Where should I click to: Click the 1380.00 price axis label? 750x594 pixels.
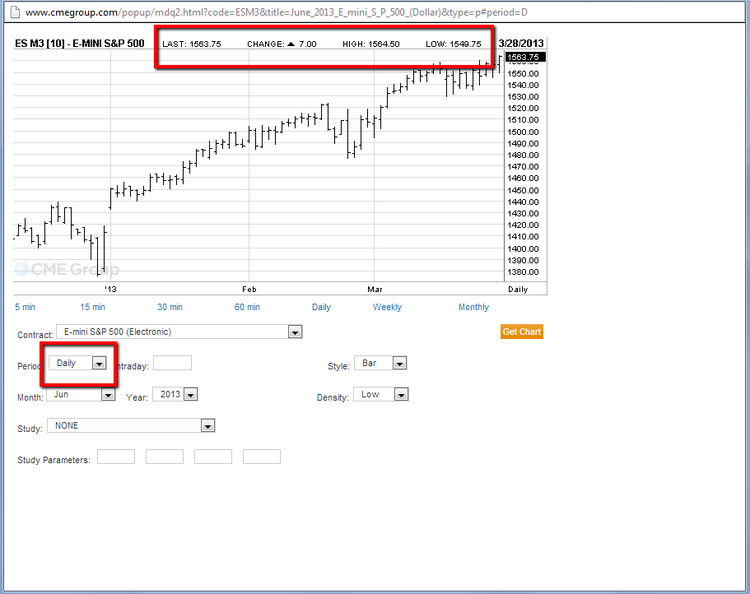point(523,272)
